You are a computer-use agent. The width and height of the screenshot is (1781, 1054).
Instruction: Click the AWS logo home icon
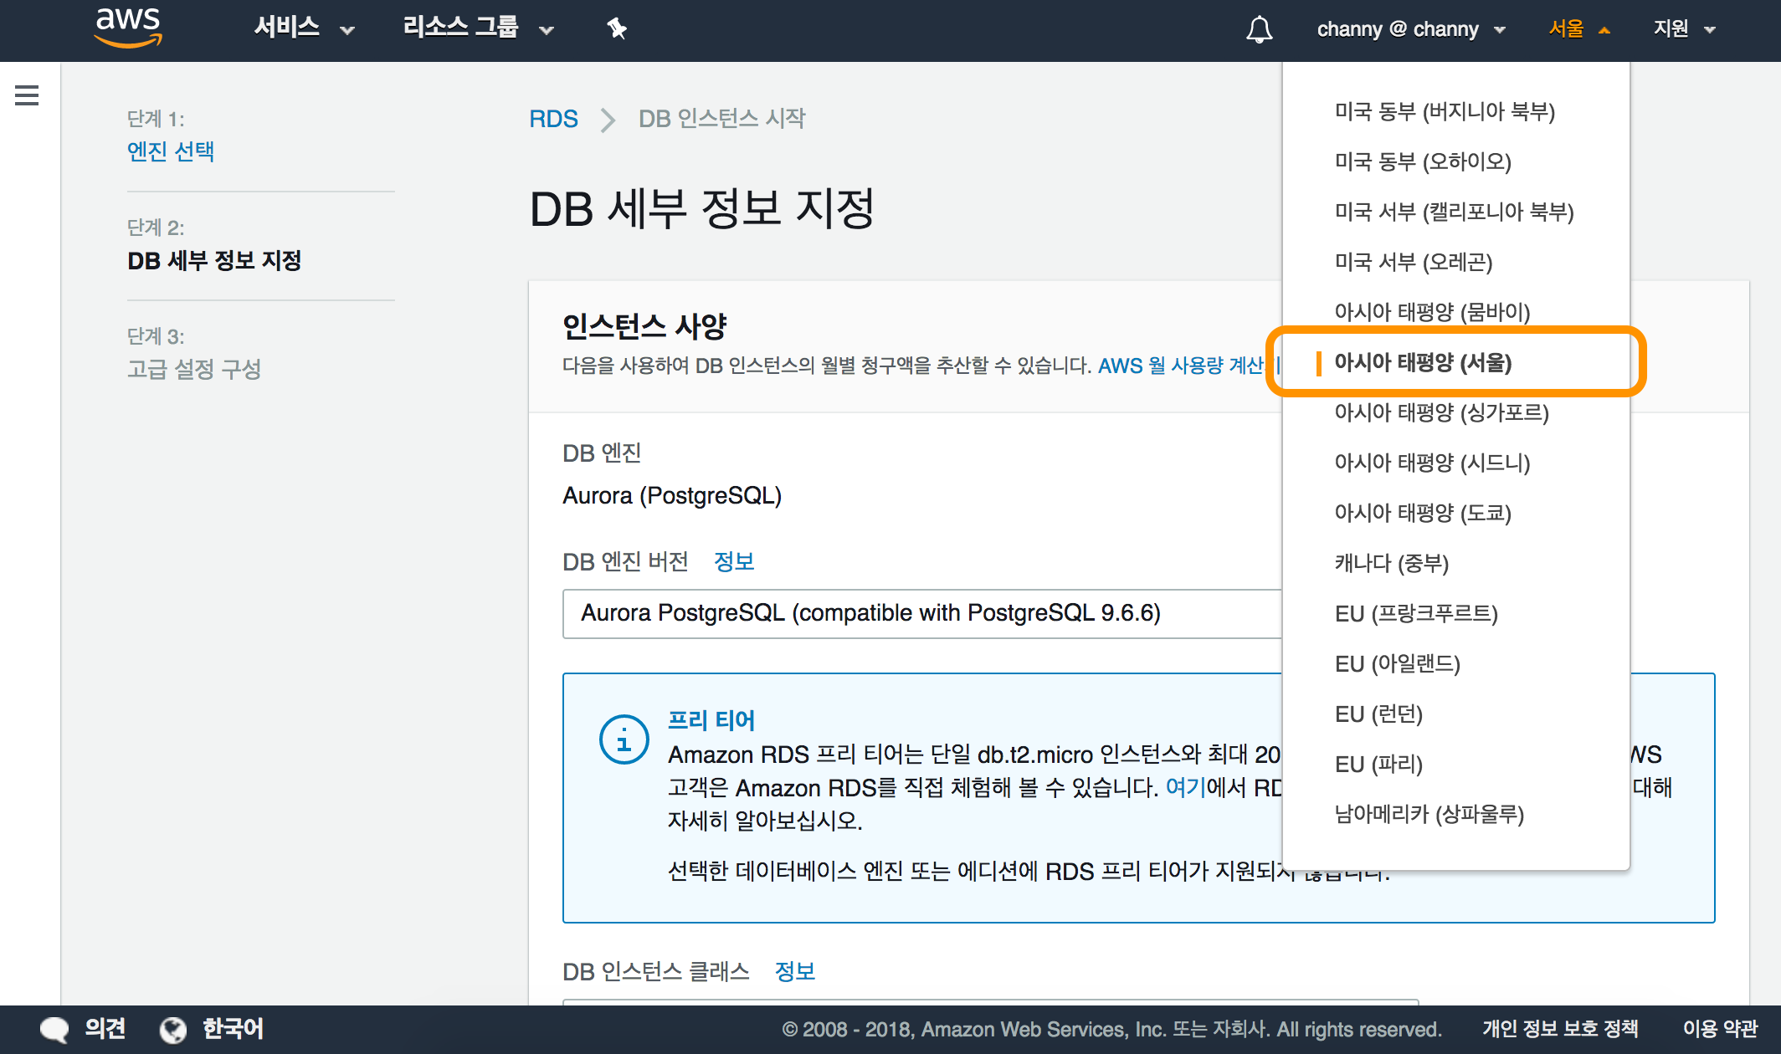click(x=128, y=28)
